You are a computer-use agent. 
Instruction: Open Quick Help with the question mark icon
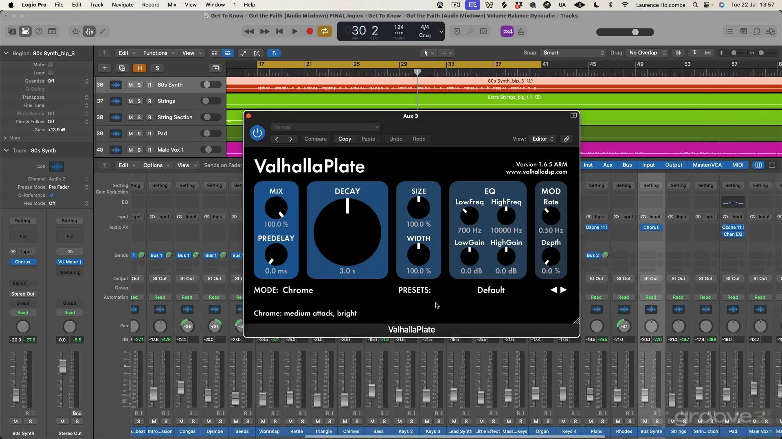point(39,31)
